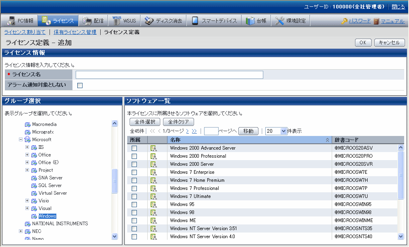Open the PC情報 tab
The height and width of the screenshot is (247, 409).
(x=20, y=21)
